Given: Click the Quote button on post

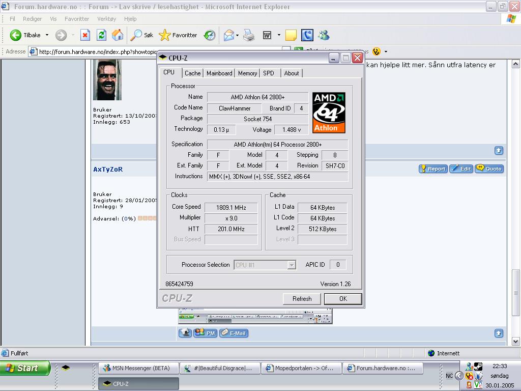Looking at the screenshot, I should click(x=489, y=169).
